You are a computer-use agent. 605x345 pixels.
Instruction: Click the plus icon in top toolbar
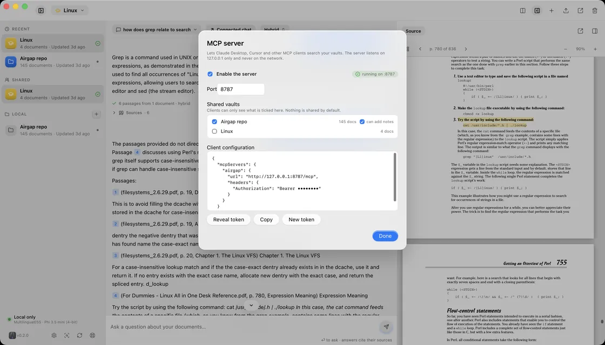click(x=552, y=10)
